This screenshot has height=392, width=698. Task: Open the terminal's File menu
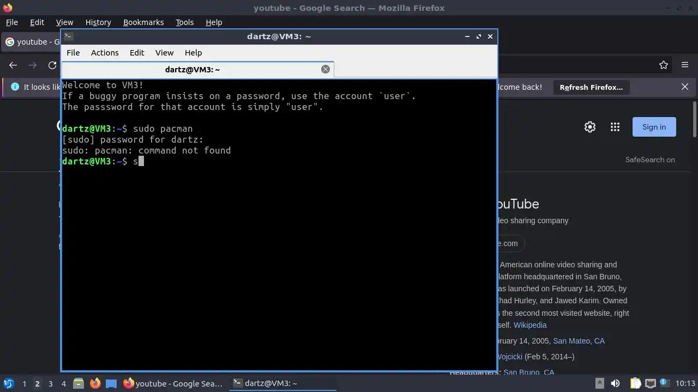(73, 53)
